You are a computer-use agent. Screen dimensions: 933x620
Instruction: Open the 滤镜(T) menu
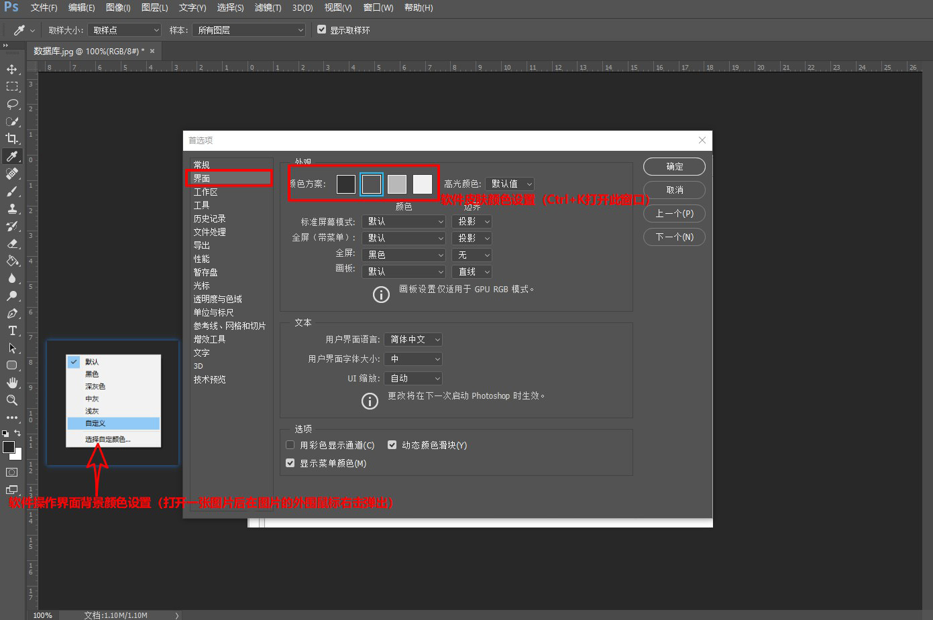[x=268, y=8]
